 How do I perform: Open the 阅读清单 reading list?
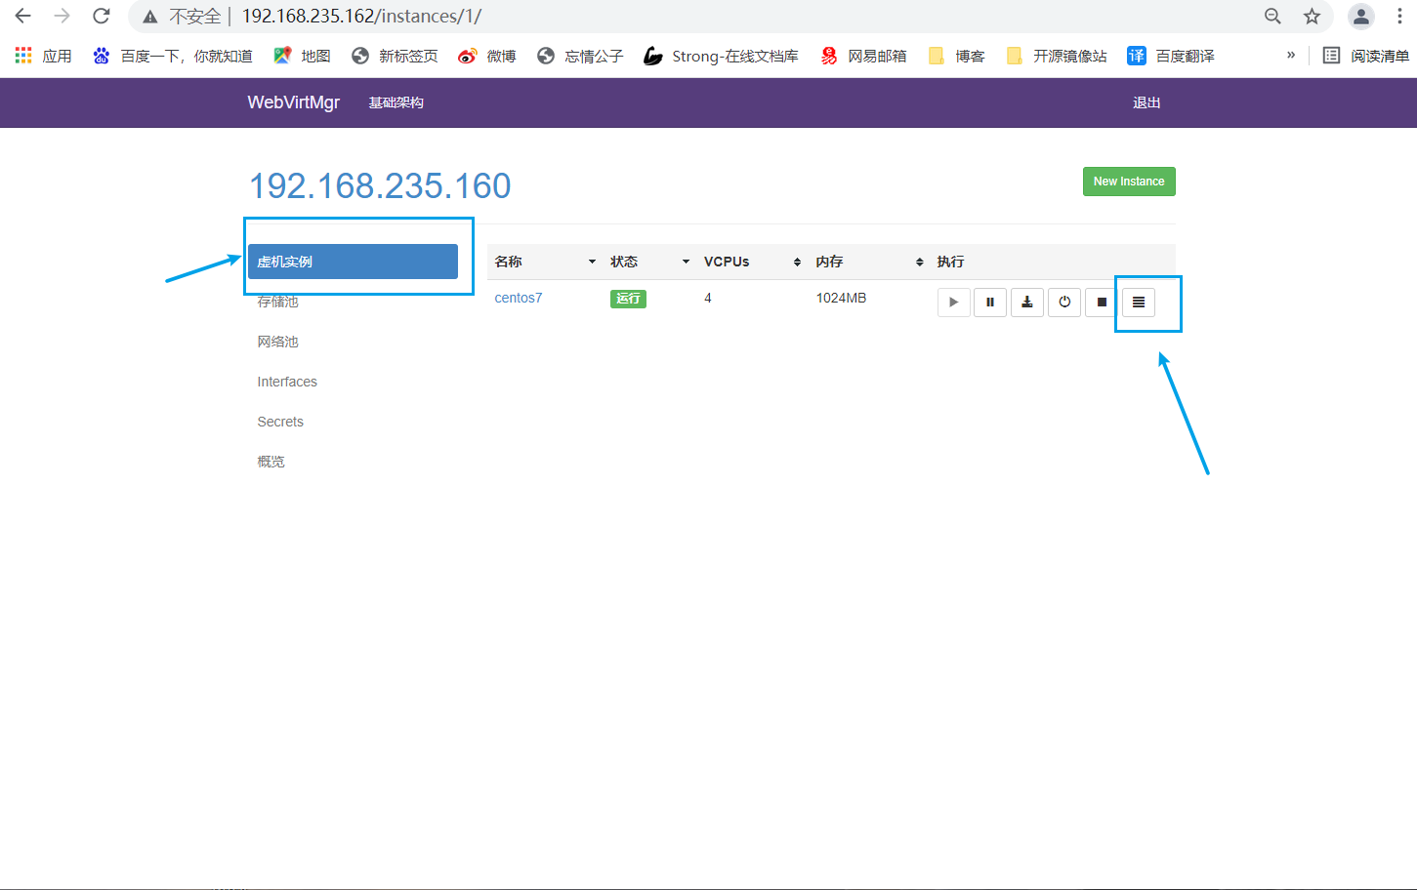click(x=1366, y=56)
